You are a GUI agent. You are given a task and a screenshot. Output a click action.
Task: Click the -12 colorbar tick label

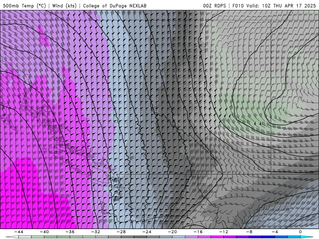tap(224, 232)
